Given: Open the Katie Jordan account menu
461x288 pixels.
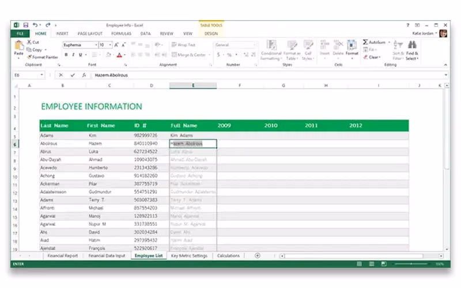Looking at the screenshot, I should pos(425,33).
